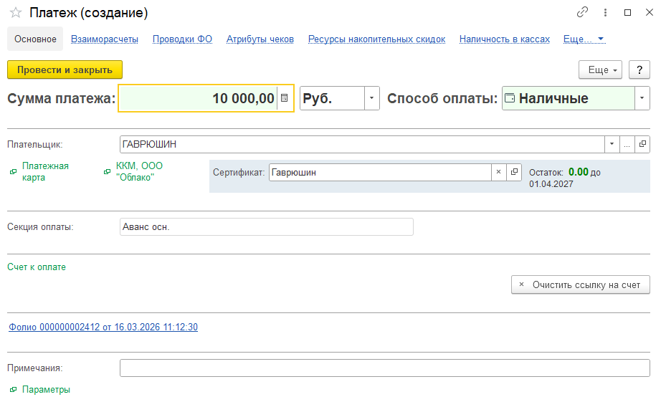Open the selected payer record card

tap(642, 144)
